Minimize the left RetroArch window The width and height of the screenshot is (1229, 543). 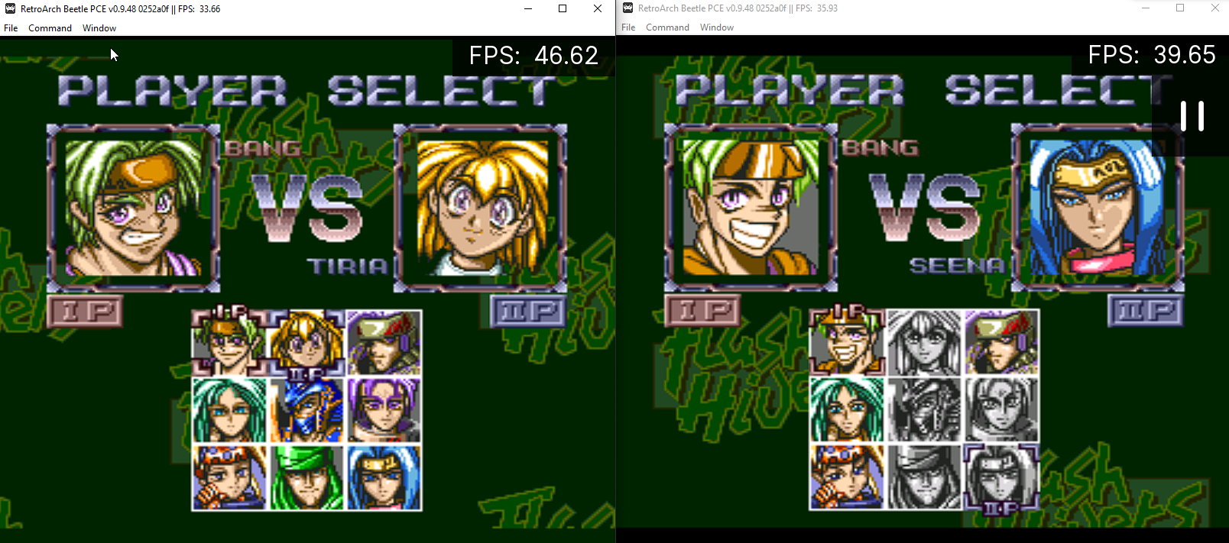(x=528, y=8)
